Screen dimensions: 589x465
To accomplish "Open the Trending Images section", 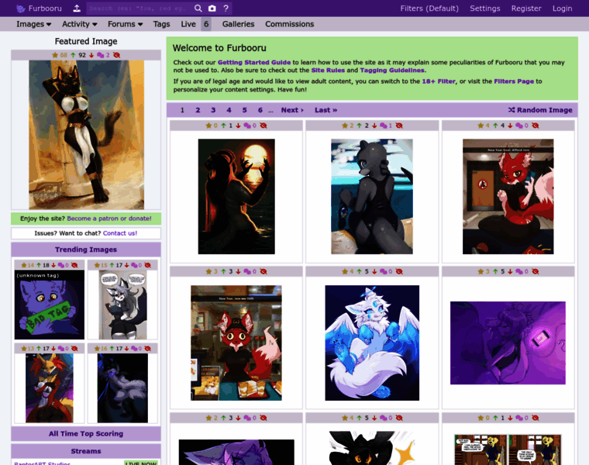I will click(86, 250).
